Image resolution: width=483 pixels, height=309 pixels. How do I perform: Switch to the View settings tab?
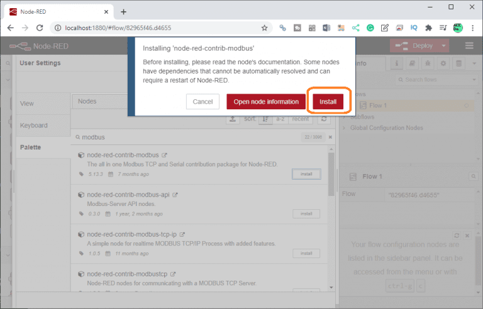[x=27, y=103]
